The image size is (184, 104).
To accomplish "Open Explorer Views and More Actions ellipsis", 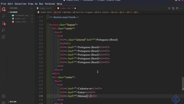I will click(x=31, y=8).
